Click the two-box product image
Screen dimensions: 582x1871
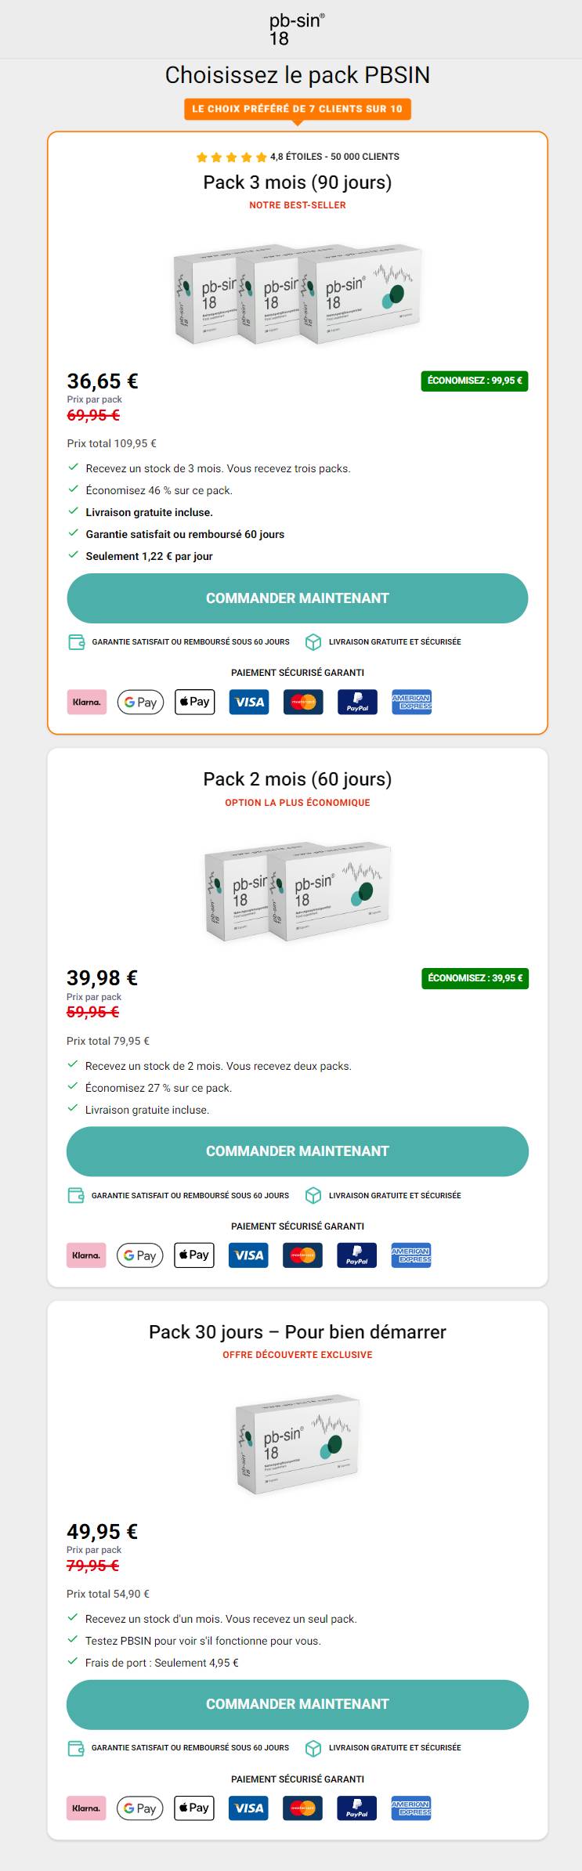click(x=298, y=891)
